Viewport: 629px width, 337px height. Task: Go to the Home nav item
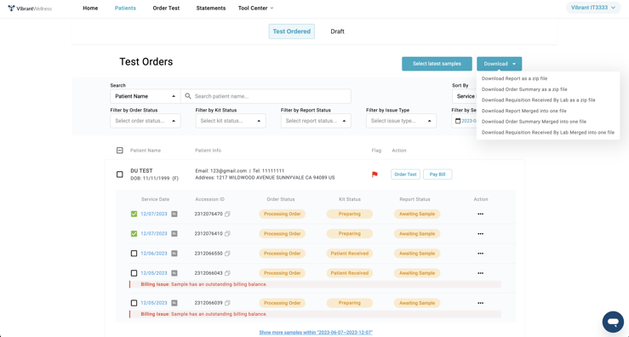pos(90,8)
